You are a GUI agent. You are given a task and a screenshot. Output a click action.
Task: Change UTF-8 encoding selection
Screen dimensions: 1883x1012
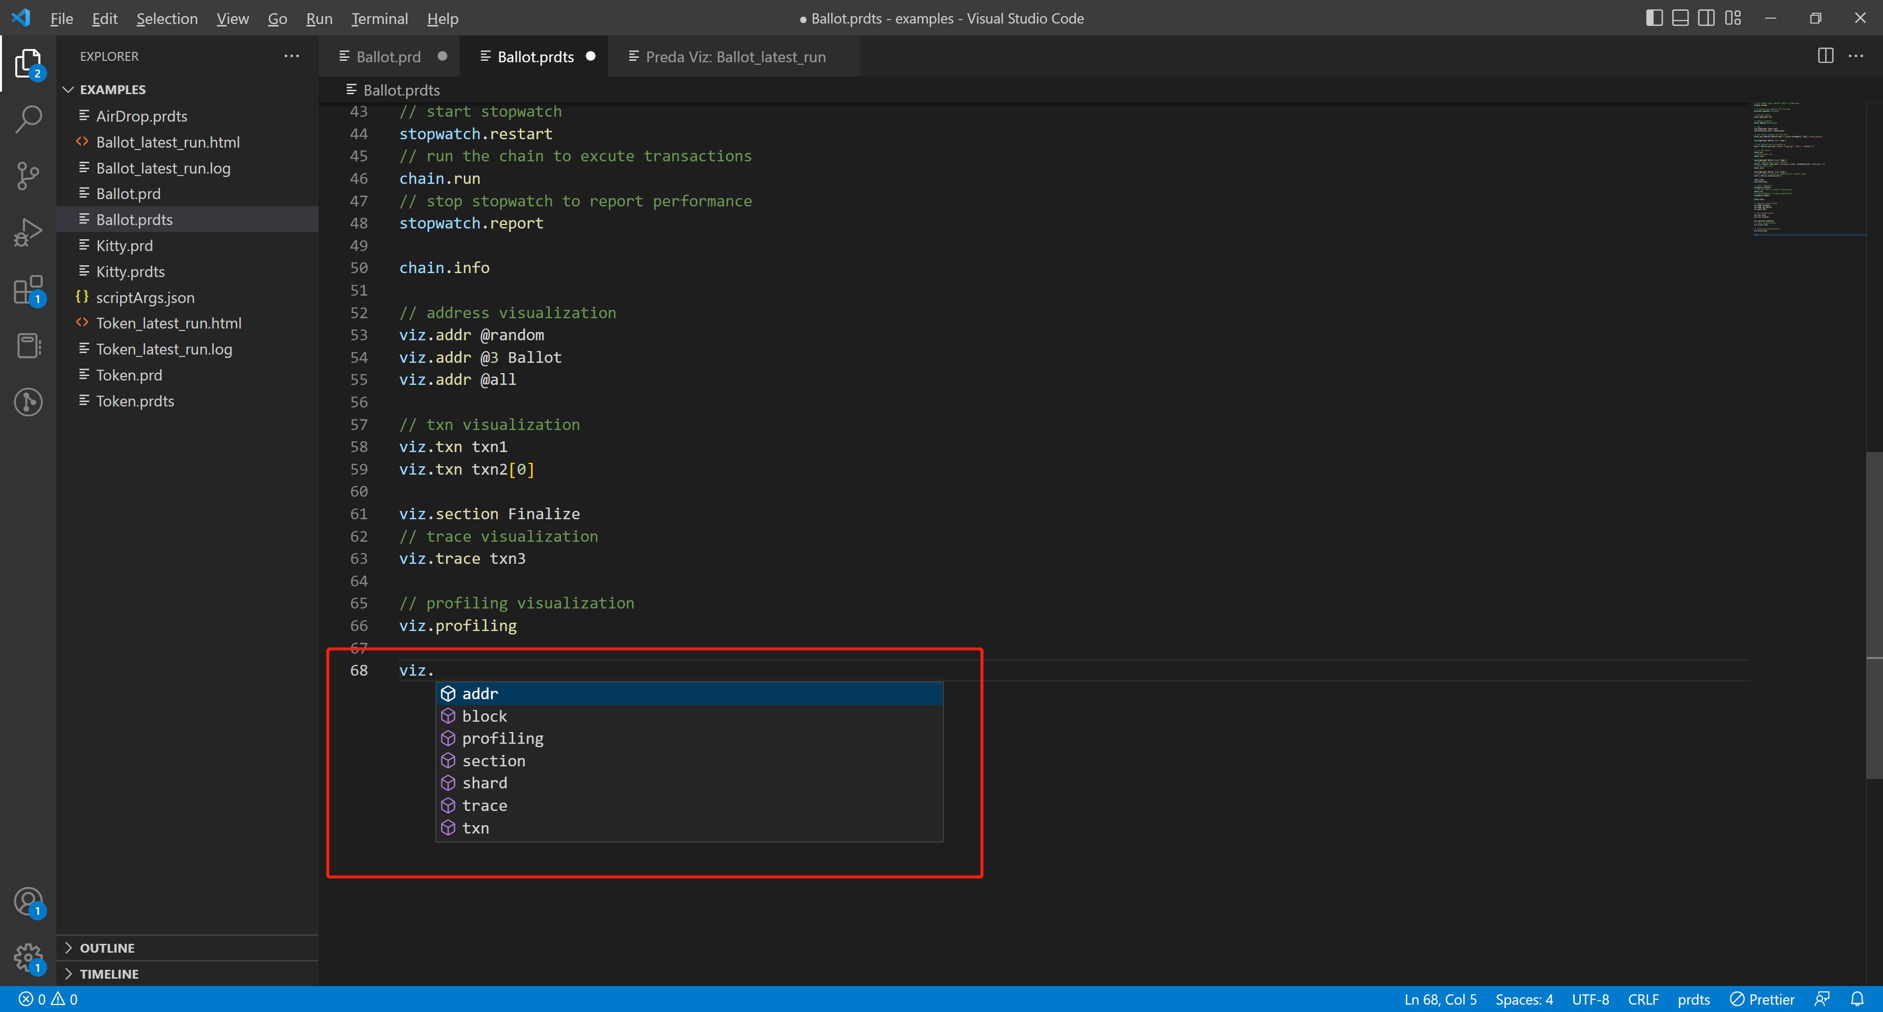tap(1591, 999)
